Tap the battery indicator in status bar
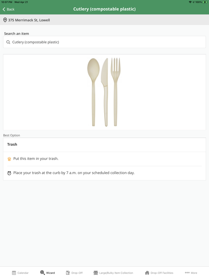 pos(205,2)
